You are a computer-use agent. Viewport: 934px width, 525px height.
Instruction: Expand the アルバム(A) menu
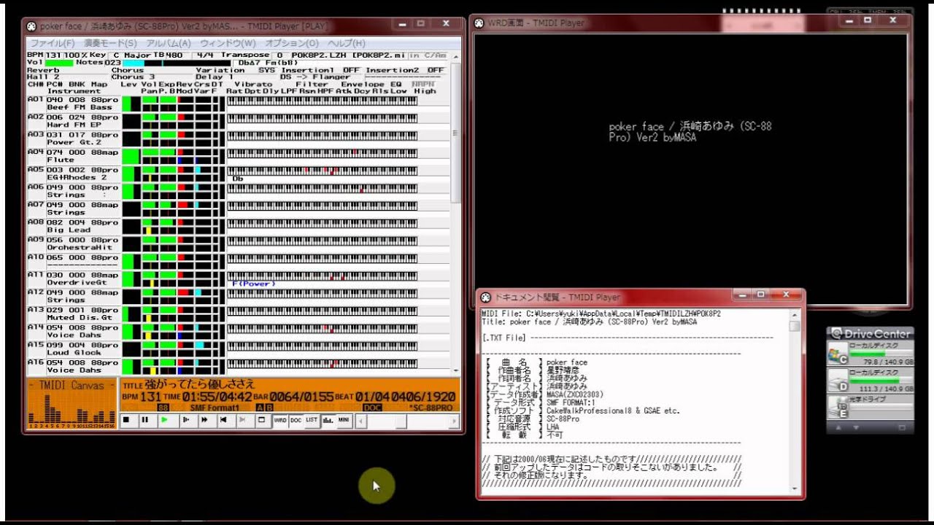[x=169, y=43]
